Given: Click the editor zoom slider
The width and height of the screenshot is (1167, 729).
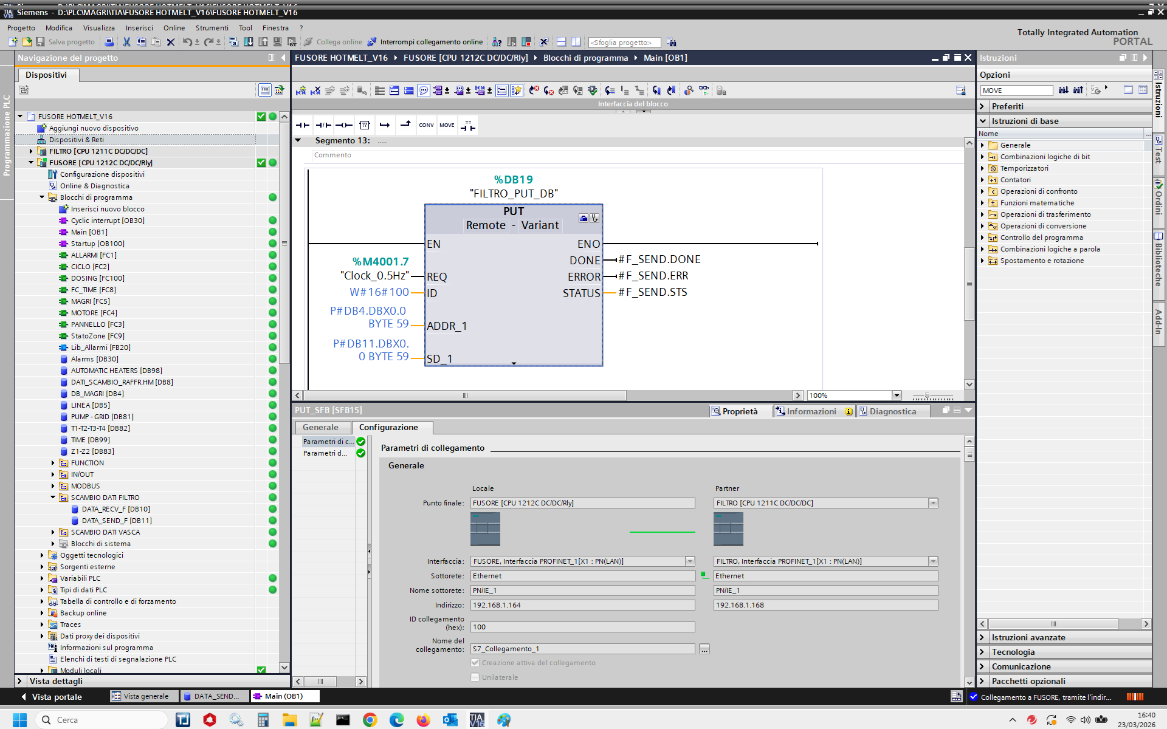Looking at the screenshot, I should point(927,395).
